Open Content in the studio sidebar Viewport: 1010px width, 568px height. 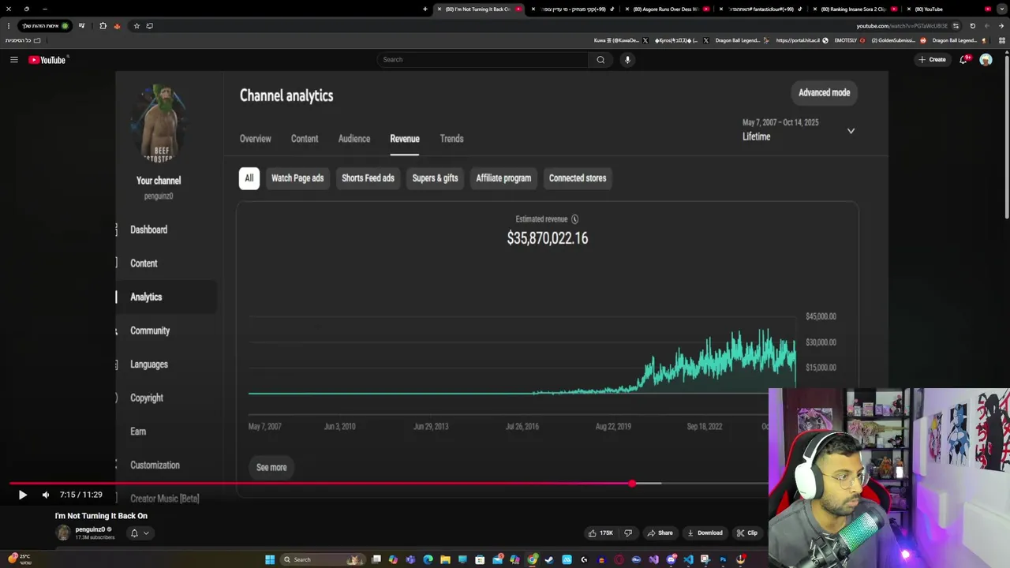tap(144, 263)
